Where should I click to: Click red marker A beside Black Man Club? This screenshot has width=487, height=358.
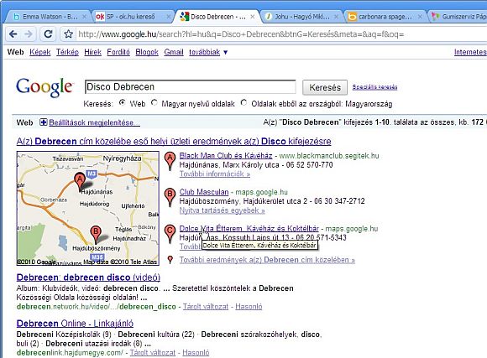[x=170, y=161]
